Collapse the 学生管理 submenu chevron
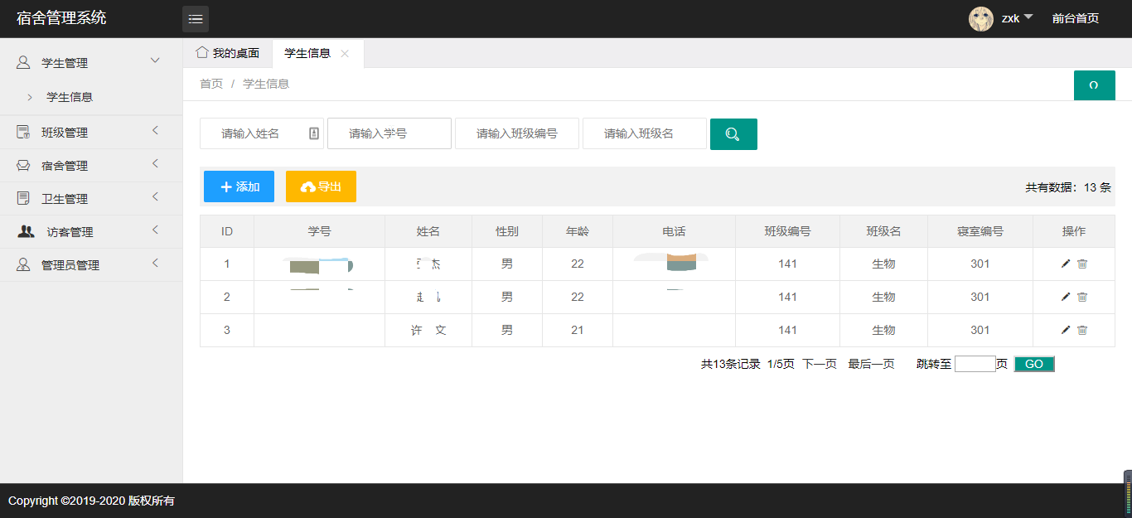The height and width of the screenshot is (518, 1132). point(155,61)
